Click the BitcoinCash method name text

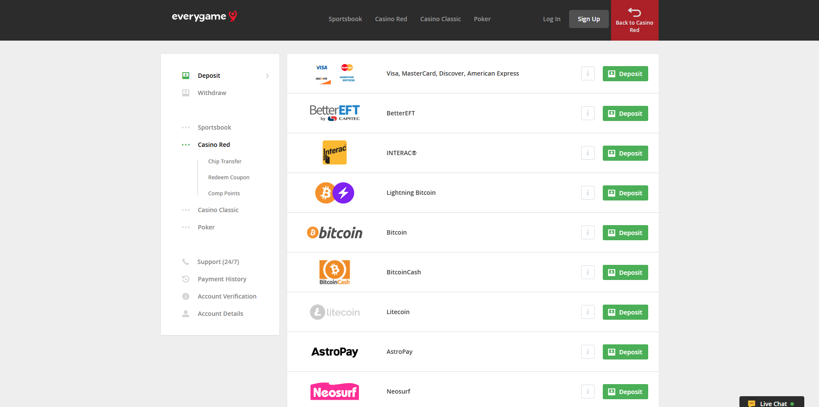403,272
